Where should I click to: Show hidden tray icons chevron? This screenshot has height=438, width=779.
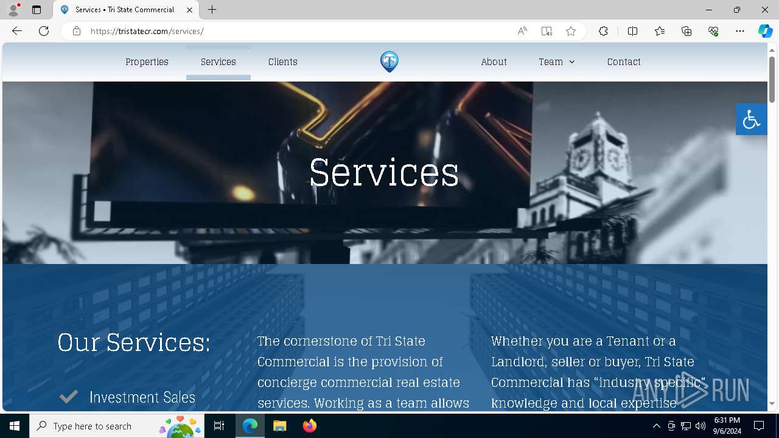click(x=656, y=426)
